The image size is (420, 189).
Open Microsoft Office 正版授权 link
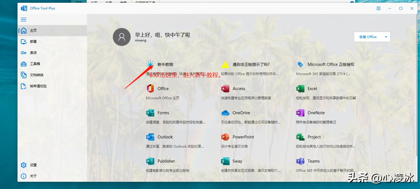pyautogui.click(x=331, y=64)
